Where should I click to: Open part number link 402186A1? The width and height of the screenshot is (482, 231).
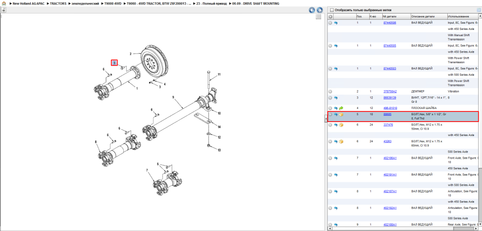point(390,158)
